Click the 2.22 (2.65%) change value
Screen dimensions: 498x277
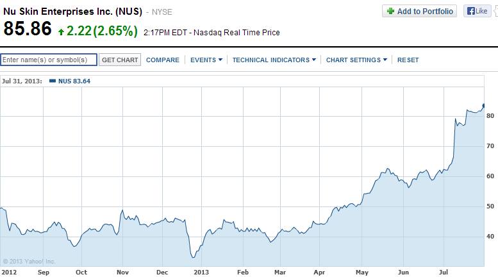(102, 31)
